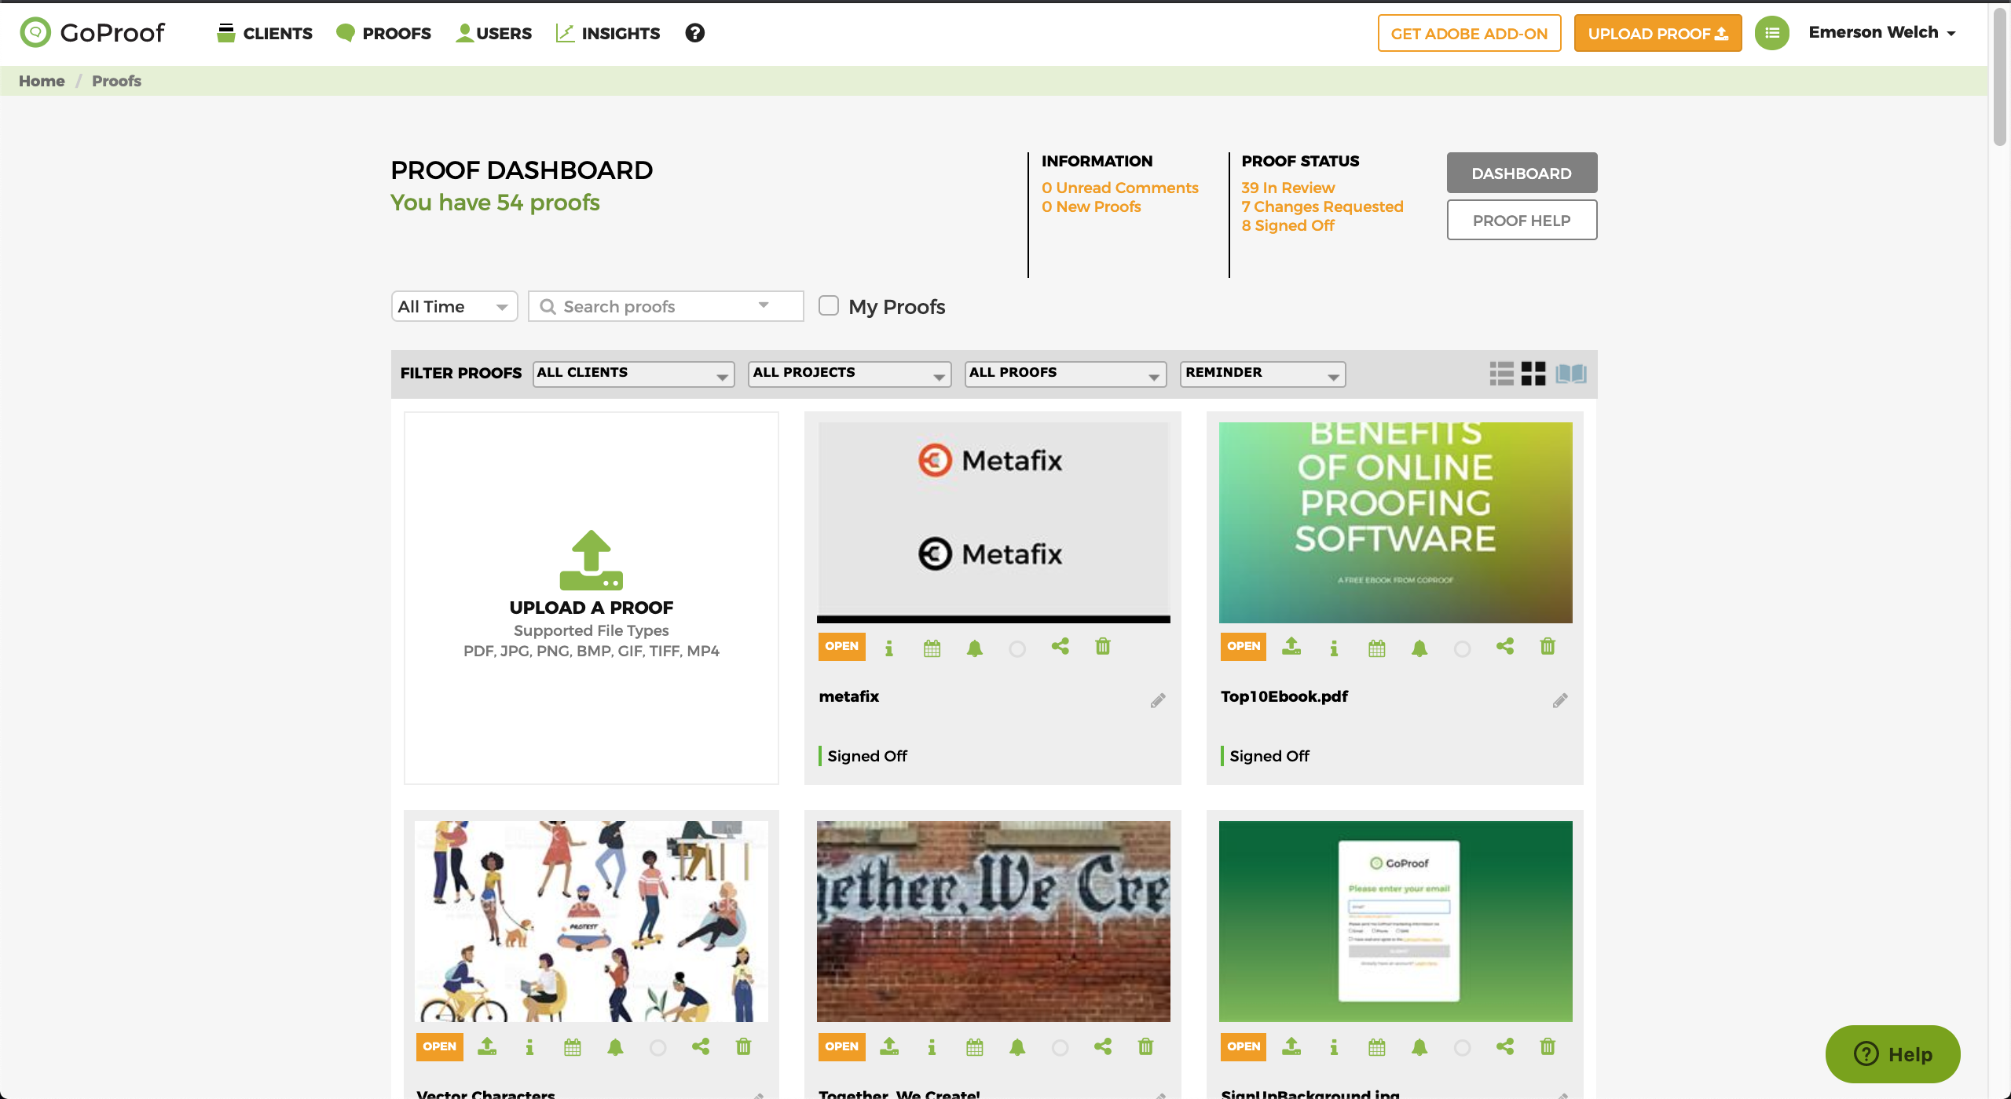Image resolution: width=2011 pixels, height=1099 pixels.
Task: Delete the Top10Ebook.pdf proof
Action: click(x=1548, y=646)
